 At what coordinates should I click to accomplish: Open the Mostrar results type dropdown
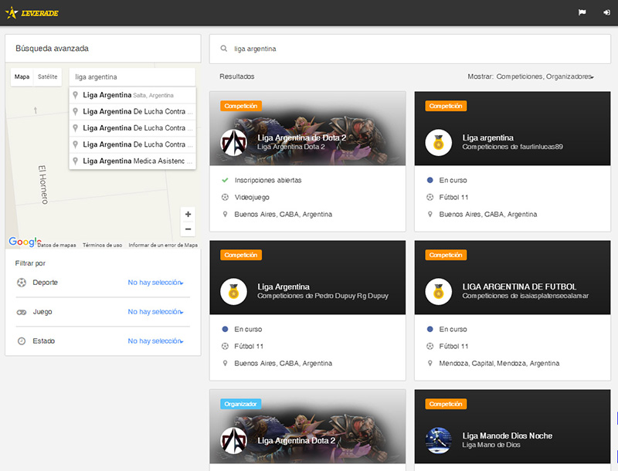coord(545,77)
